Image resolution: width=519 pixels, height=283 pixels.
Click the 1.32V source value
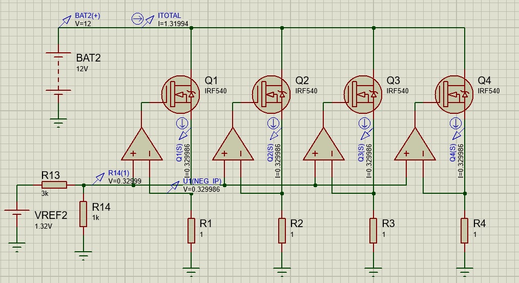pos(44,226)
